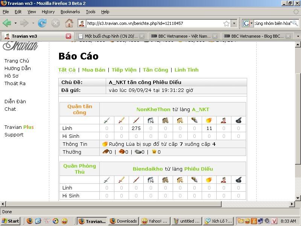The width and height of the screenshot is (301, 226).
Task: Click the horizontal scrollbar right arrow
Action: [292, 204]
